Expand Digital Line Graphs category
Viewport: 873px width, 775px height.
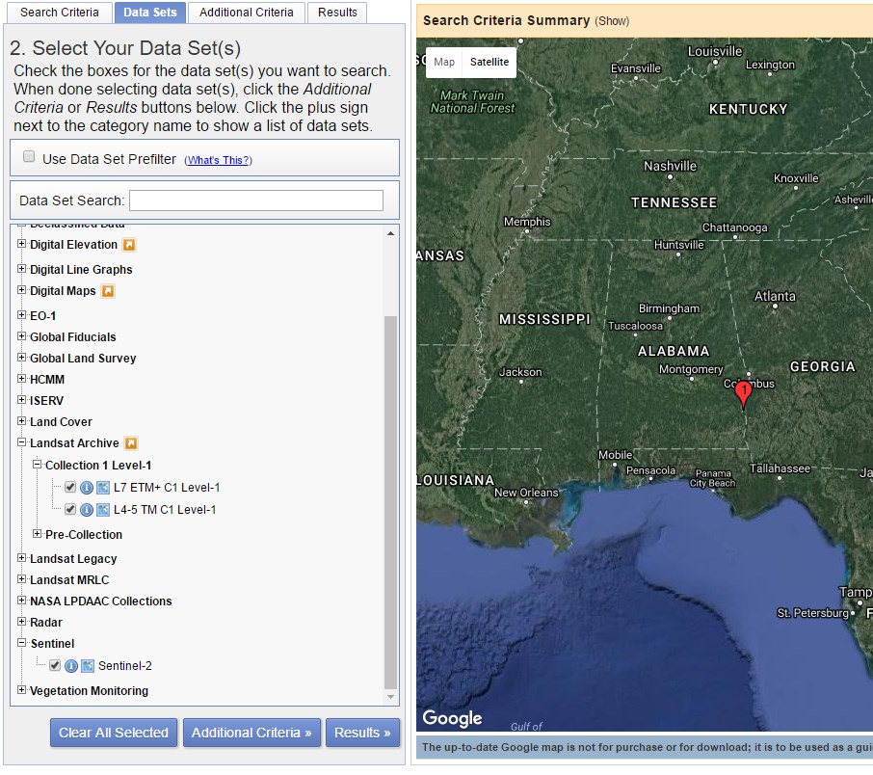22,269
